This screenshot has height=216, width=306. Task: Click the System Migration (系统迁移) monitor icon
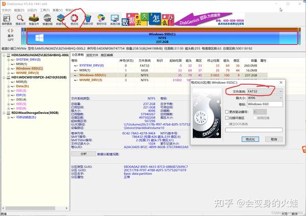coord(115,19)
